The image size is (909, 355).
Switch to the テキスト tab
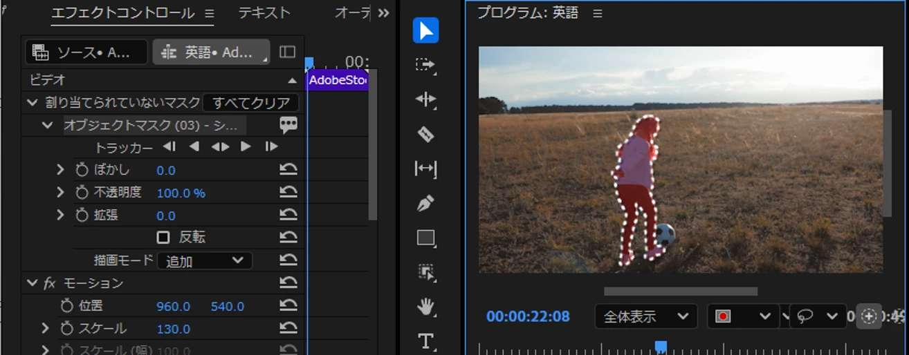pyautogui.click(x=264, y=12)
